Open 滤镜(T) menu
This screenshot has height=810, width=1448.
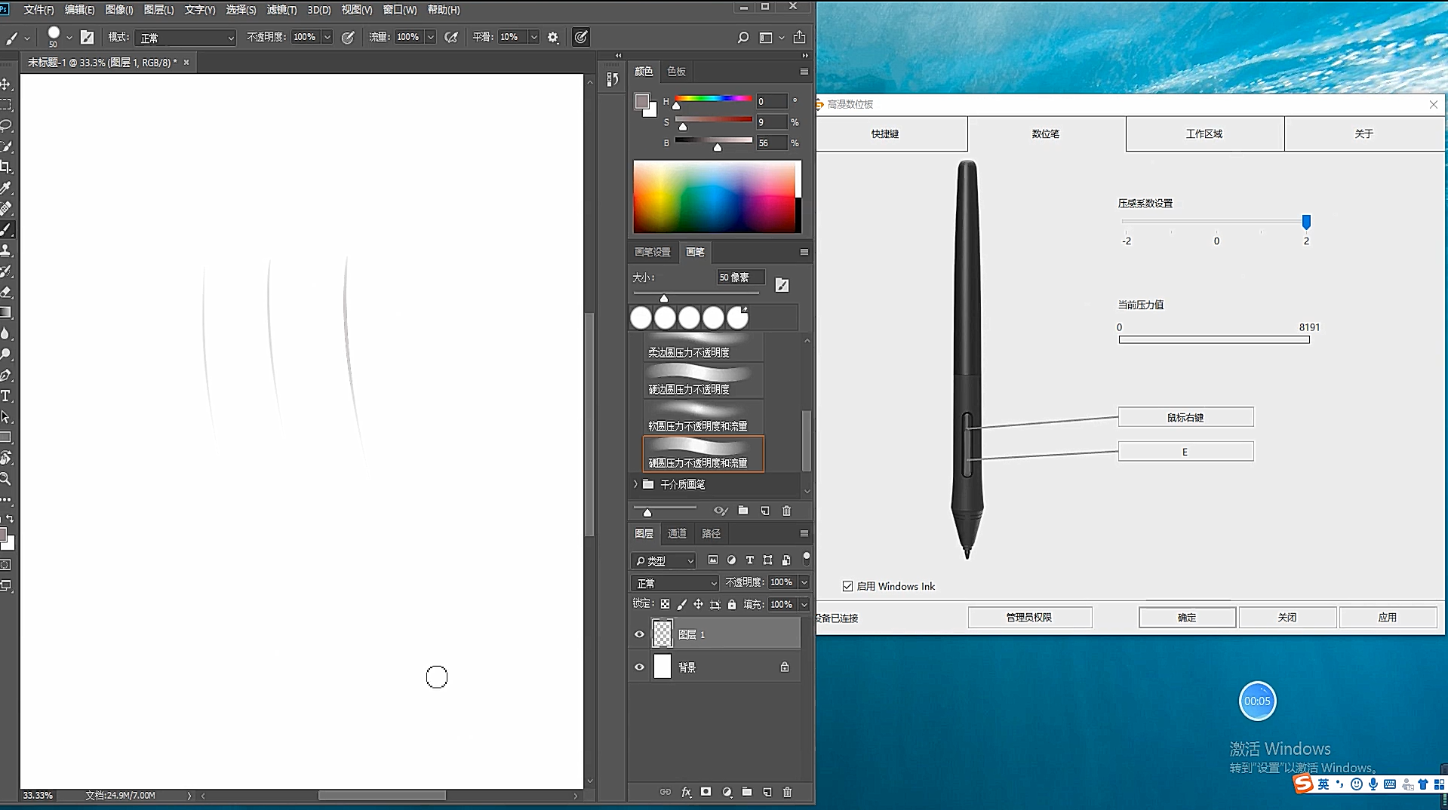(x=281, y=10)
